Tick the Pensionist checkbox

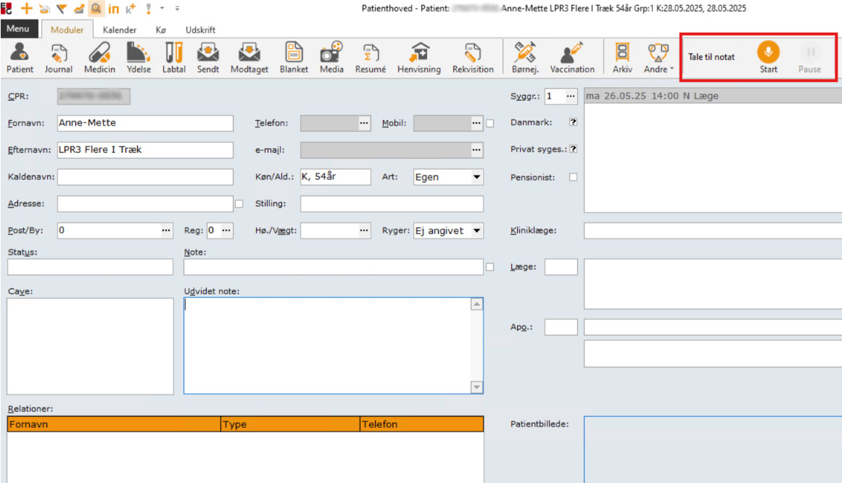coord(573,177)
